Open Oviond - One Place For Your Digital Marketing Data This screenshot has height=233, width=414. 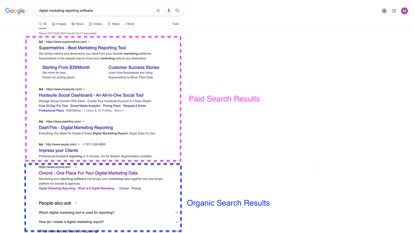[x=88, y=173]
